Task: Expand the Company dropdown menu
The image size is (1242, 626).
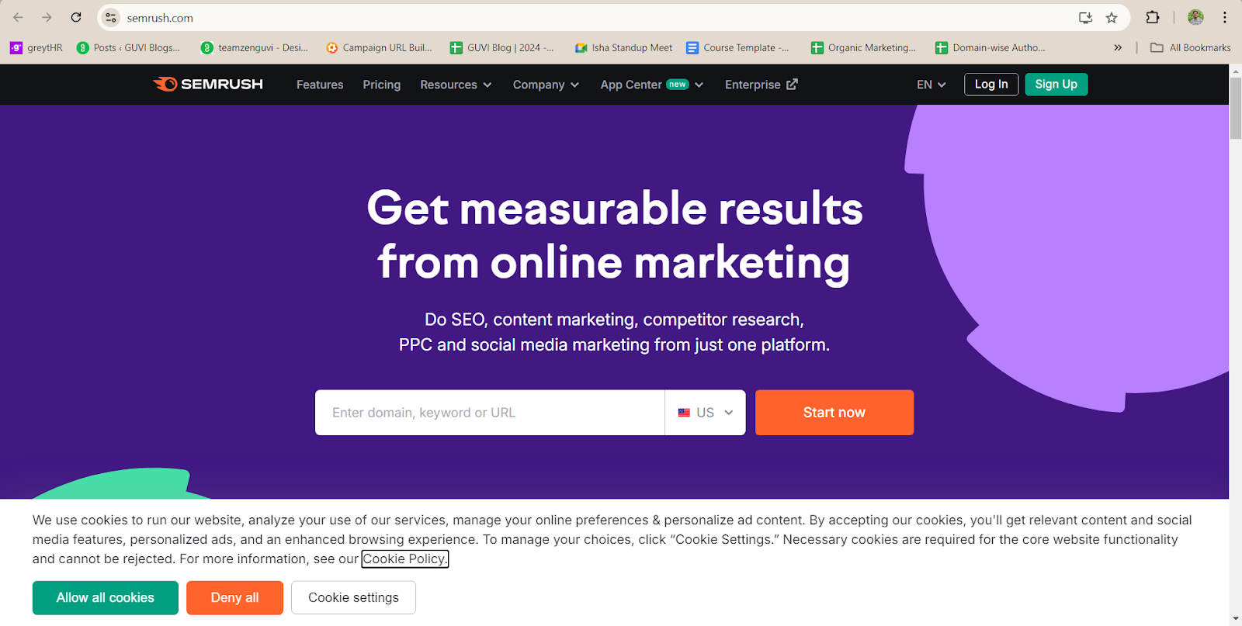Action: tap(546, 85)
